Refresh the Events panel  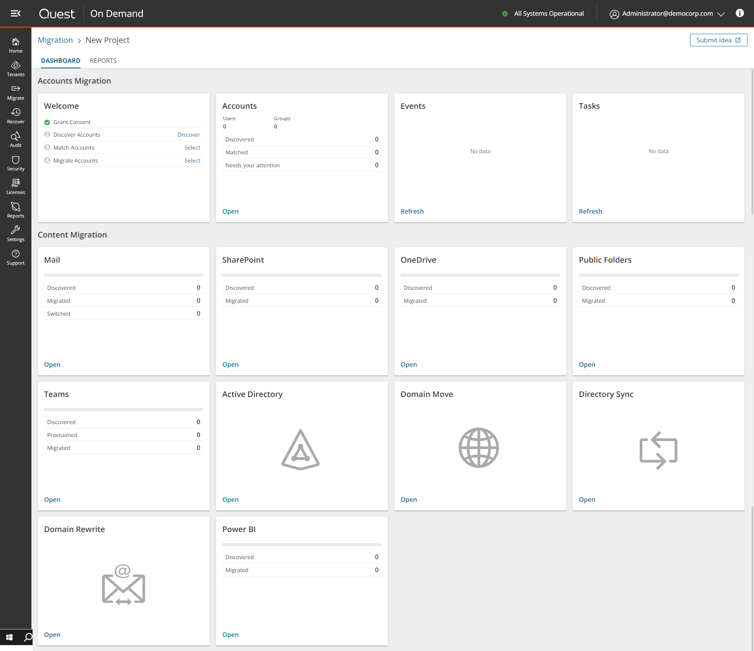(x=412, y=211)
